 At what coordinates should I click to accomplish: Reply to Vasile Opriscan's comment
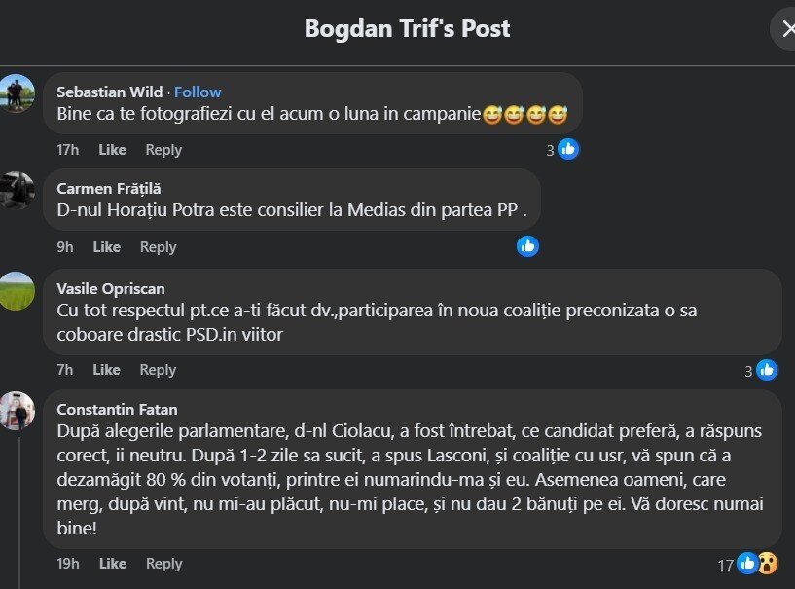158,370
